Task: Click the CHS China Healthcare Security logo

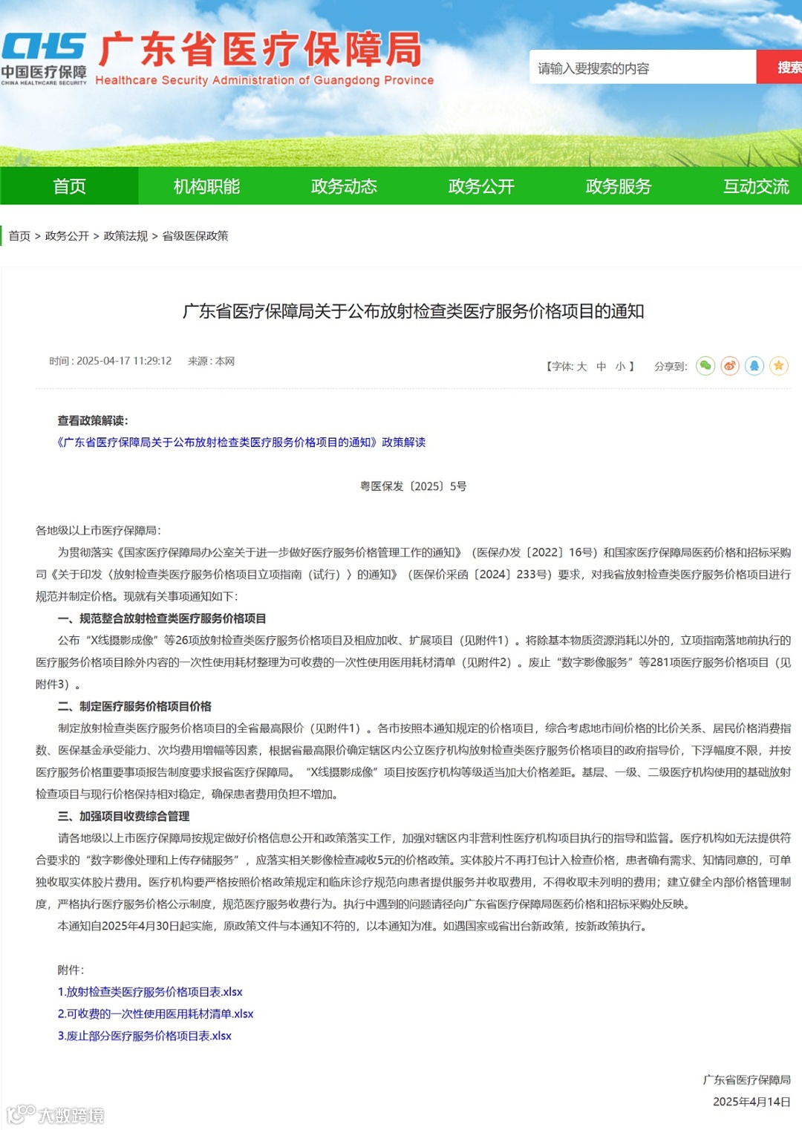Action: coord(44,59)
